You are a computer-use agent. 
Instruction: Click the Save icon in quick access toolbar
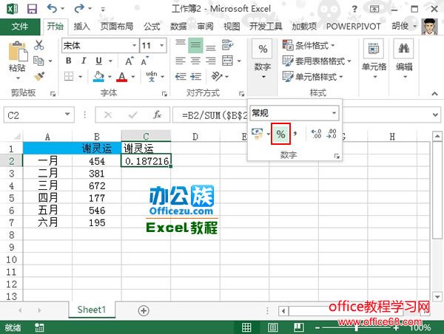[x=32, y=9]
